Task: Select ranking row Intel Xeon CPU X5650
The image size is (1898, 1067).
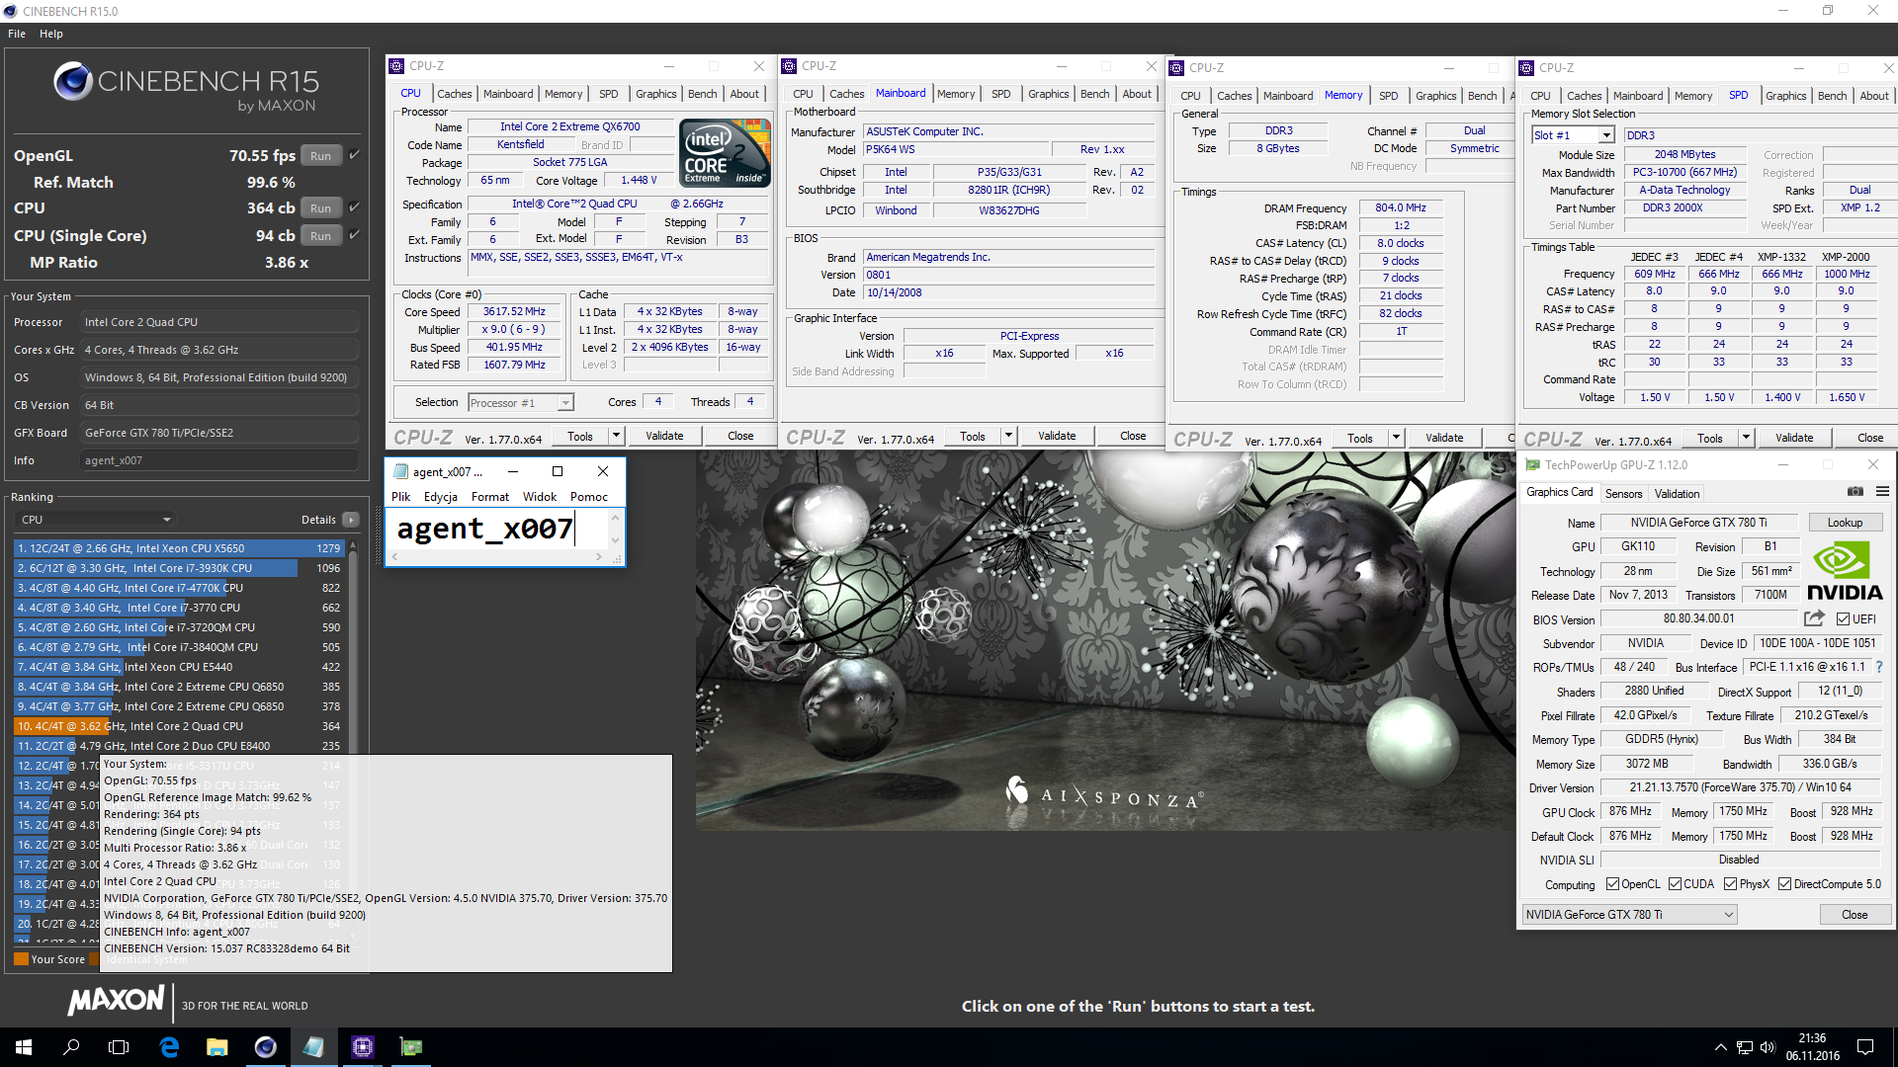Action: 179,548
